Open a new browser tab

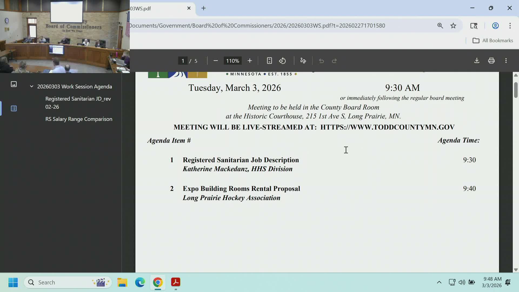[x=204, y=8]
